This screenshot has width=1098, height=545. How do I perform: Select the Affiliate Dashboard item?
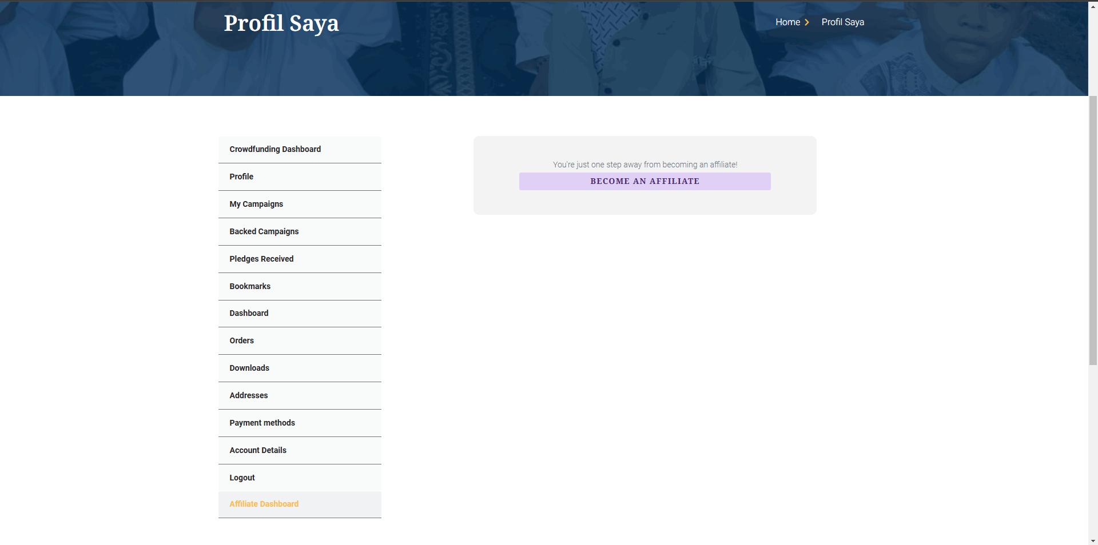coord(300,504)
